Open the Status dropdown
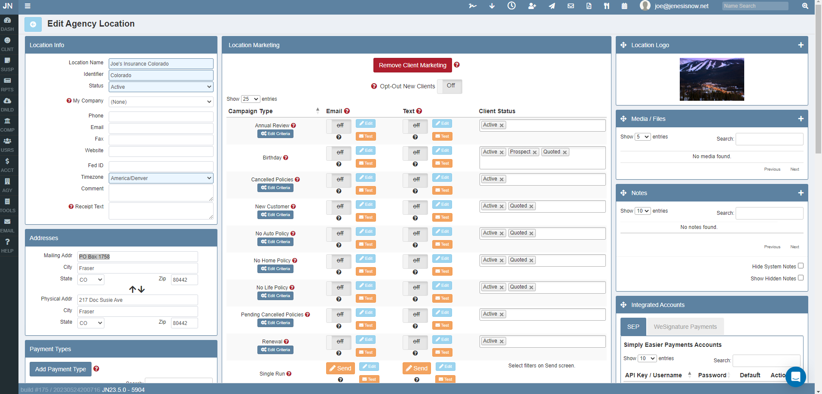The image size is (822, 394). [161, 87]
